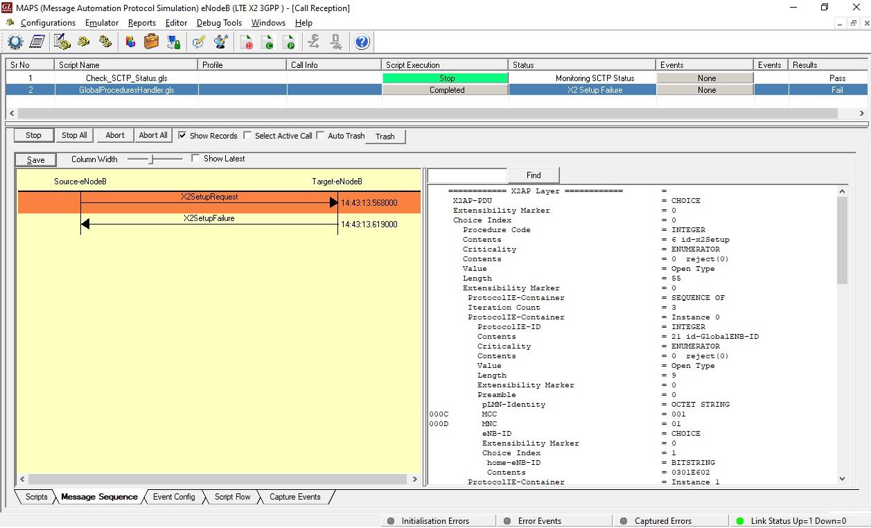Click green Link Status indicator light
Image resolution: width=871 pixels, height=528 pixels.
click(x=739, y=521)
